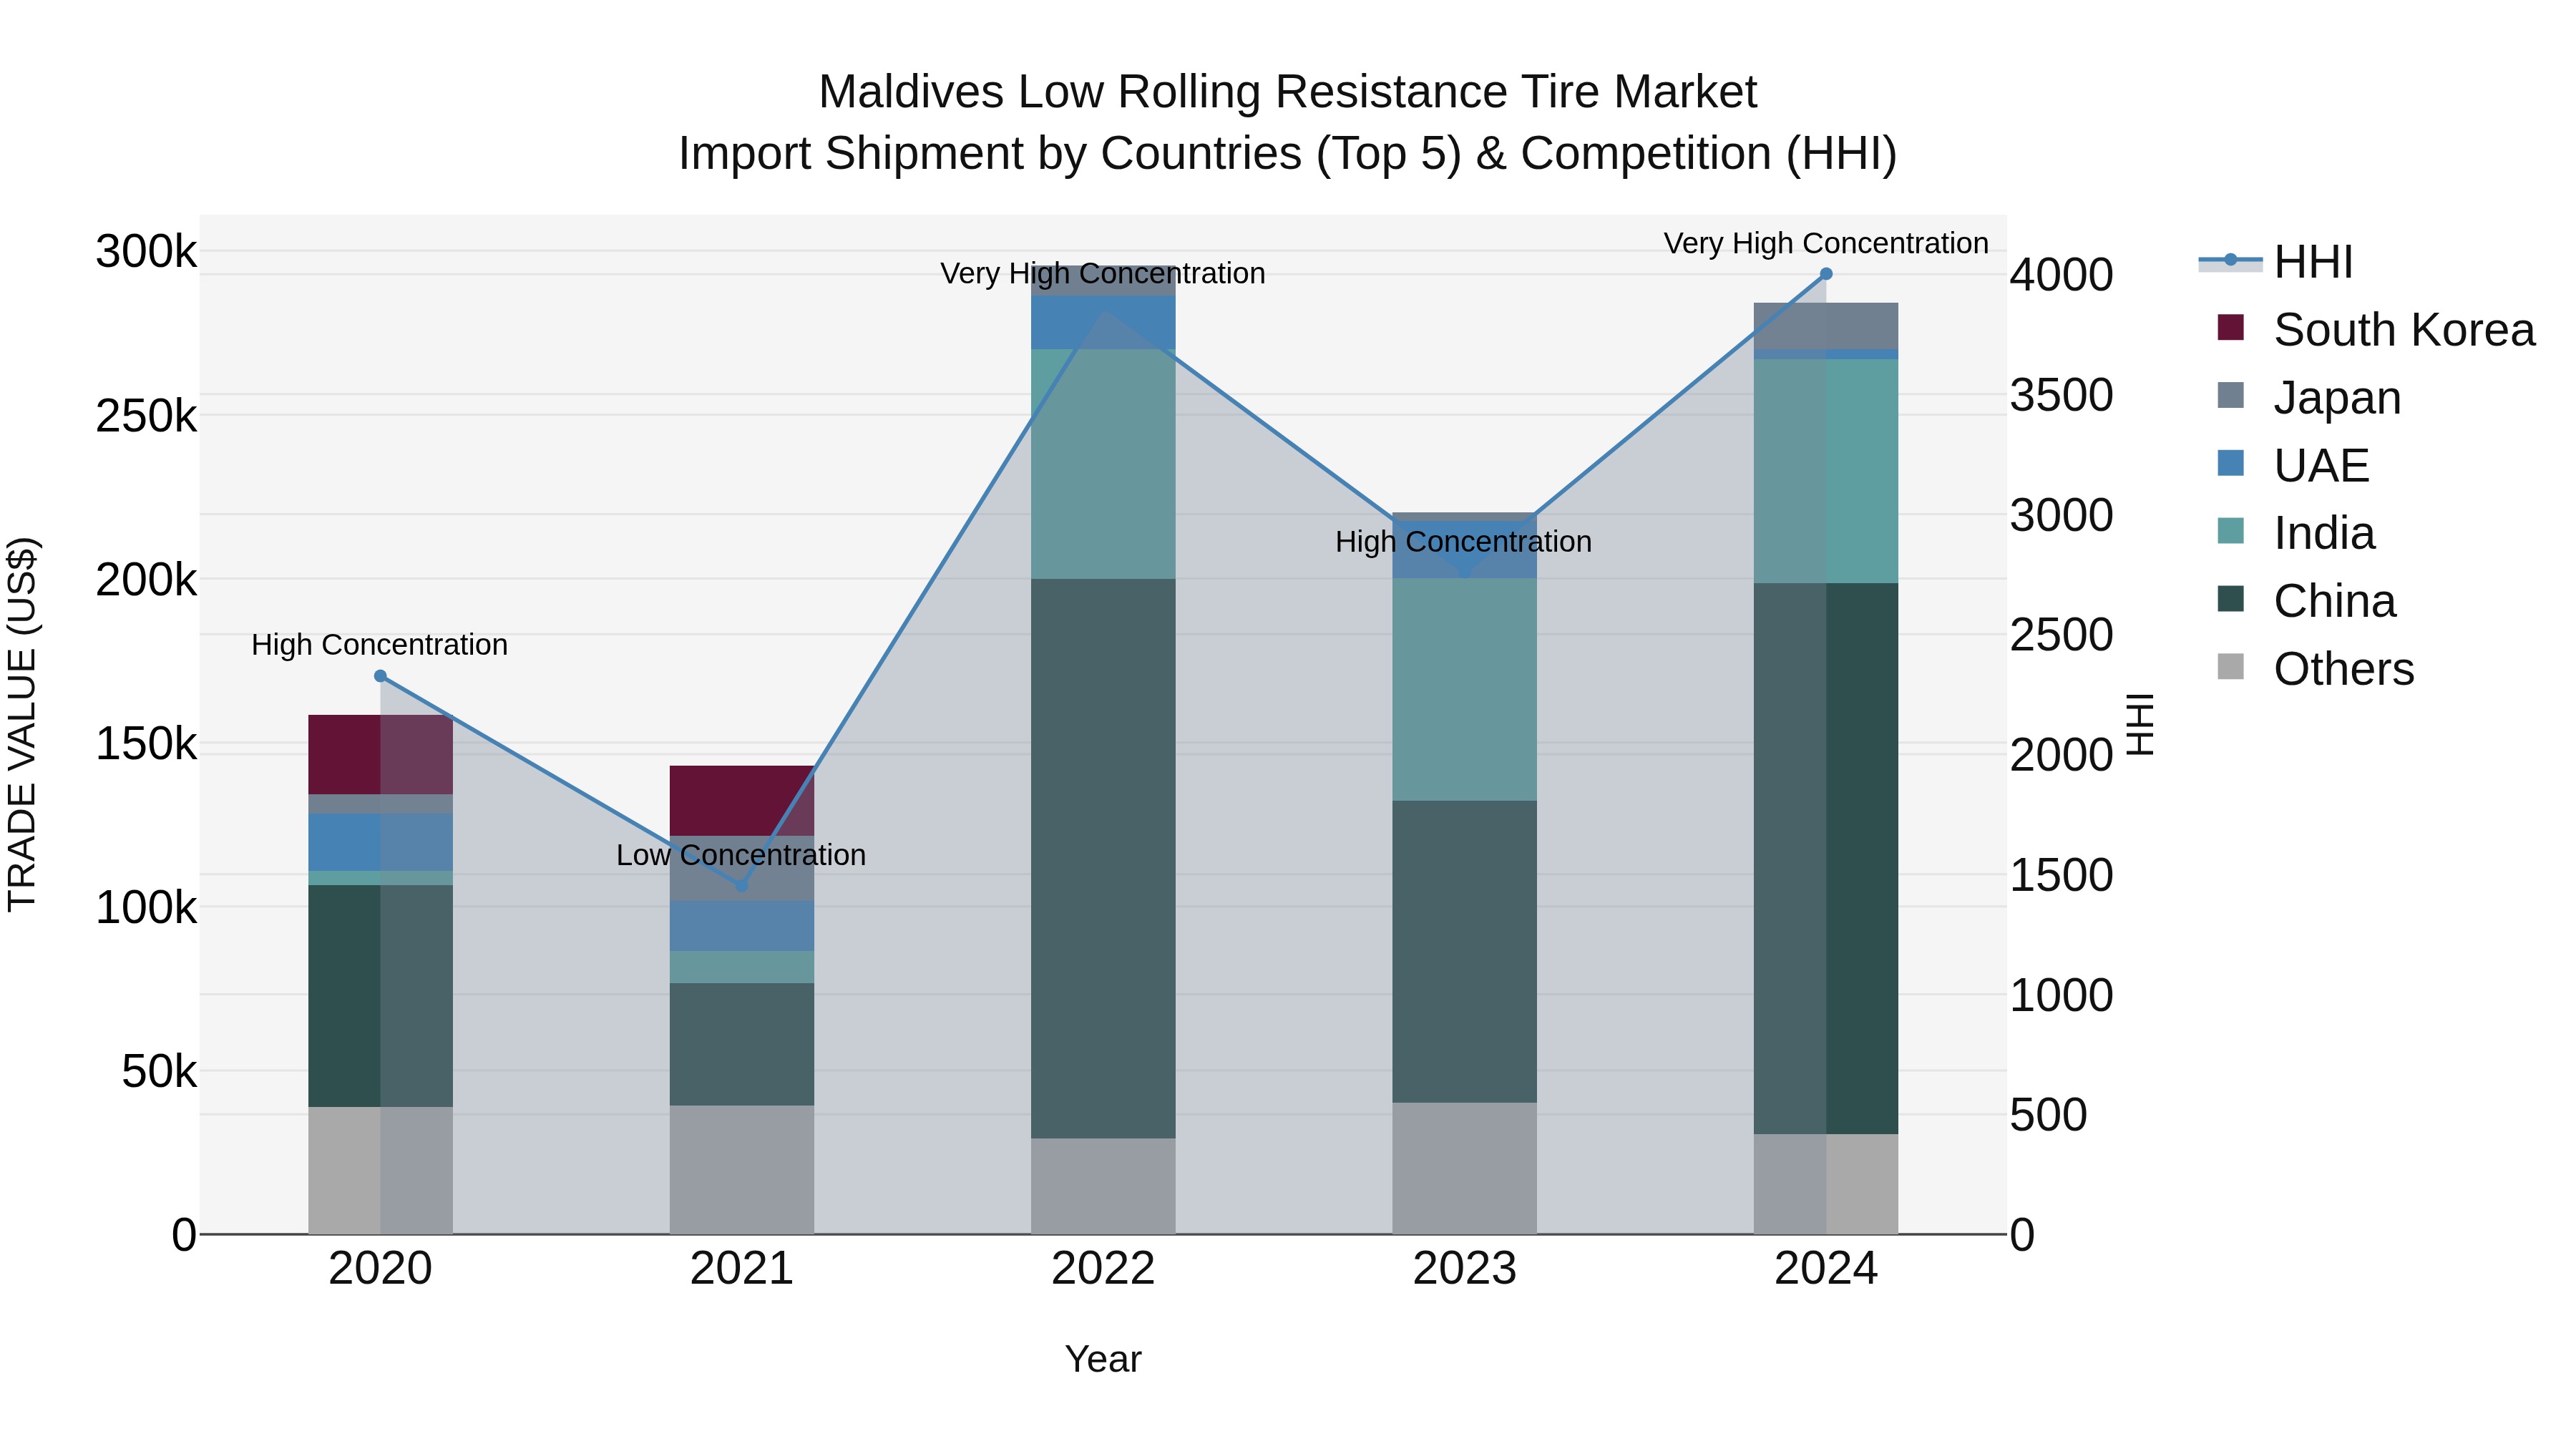The image size is (2576, 1449).
Task: Click 'High Concentration' annotation at 2023
Action: (1464, 543)
